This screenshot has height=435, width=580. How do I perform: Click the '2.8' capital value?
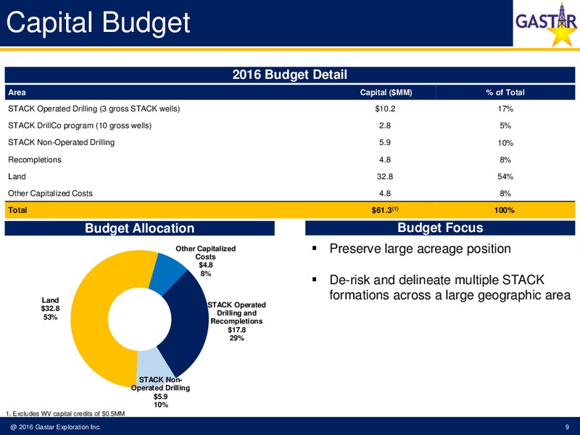point(385,125)
